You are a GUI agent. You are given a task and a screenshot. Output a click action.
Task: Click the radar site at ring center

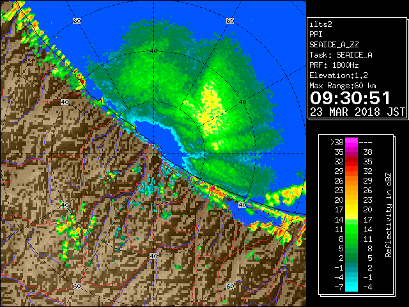pos(153,153)
